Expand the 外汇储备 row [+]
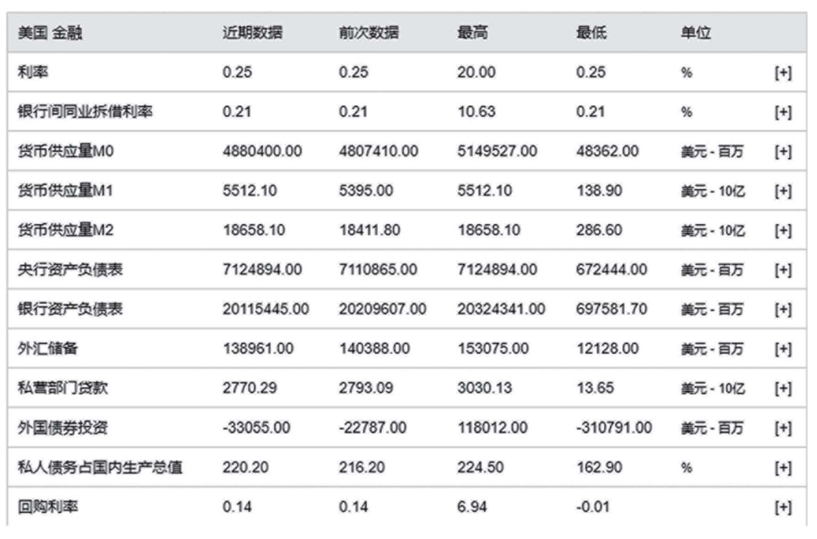The height and width of the screenshot is (539, 817). pos(783,349)
